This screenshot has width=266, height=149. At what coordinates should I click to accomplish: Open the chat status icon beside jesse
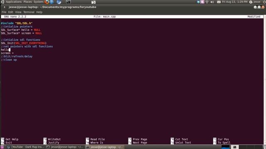coord(251,2)
